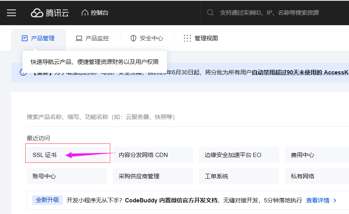Open the 安全中心 tab
Screen dimensions: 349x214
[147, 38]
